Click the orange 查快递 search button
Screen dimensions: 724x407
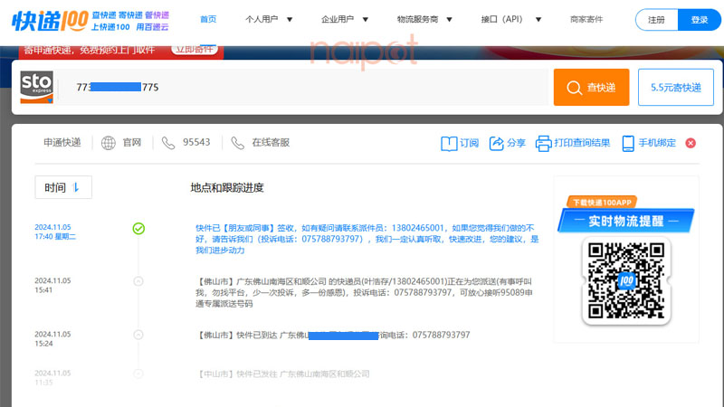[591, 88]
